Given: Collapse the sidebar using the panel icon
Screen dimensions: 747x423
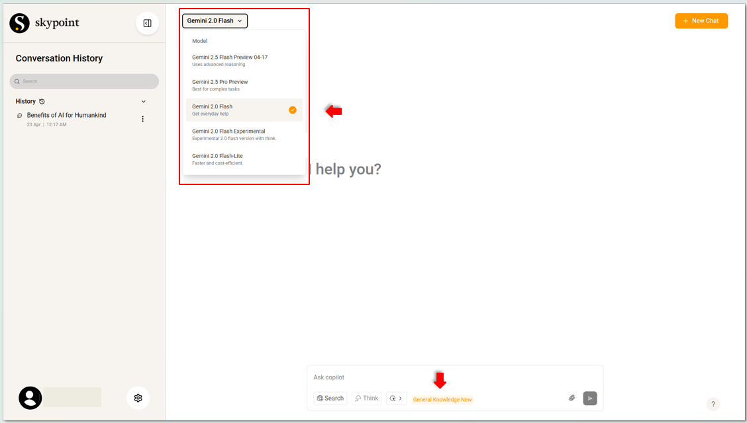Looking at the screenshot, I should click(147, 23).
